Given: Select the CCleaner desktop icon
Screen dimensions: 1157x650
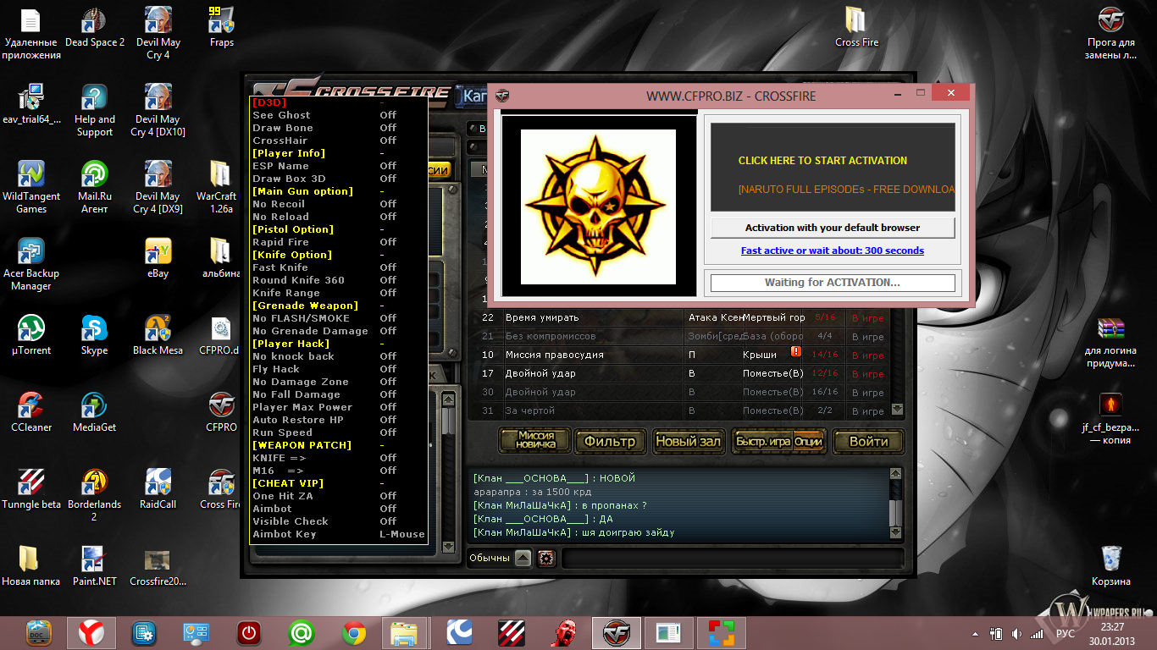Looking at the screenshot, I should 31,411.
